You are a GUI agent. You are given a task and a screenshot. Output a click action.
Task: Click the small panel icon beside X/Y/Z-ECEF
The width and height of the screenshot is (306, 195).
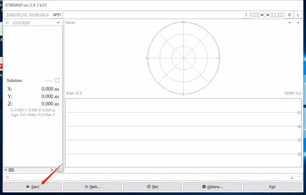tap(7, 23)
